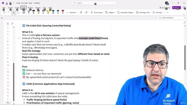Click the 'No speed limit enforcement' line
Image resolution: width=187 pixels, height=105 pixels.
pos(58,77)
